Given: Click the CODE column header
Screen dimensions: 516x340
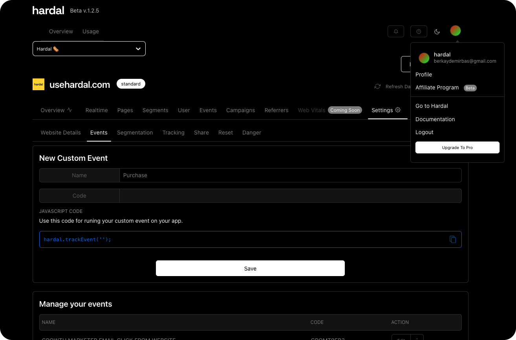Looking at the screenshot, I should pos(317,322).
